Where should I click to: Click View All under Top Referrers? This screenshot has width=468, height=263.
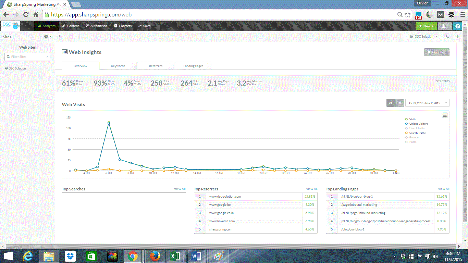[311, 189]
